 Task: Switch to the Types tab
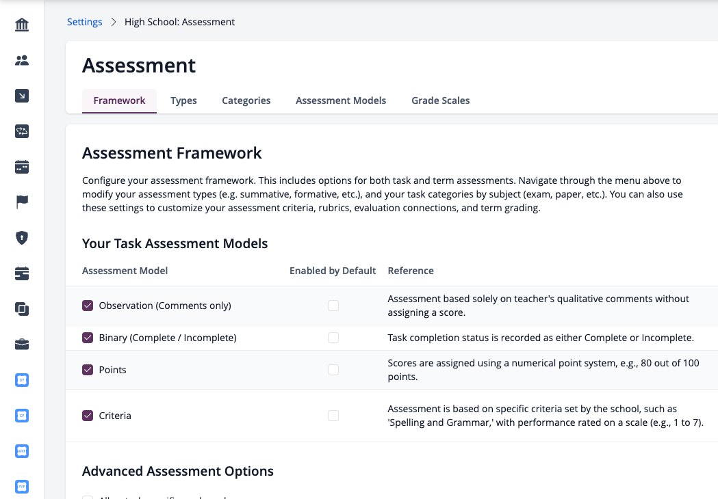click(x=183, y=100)
